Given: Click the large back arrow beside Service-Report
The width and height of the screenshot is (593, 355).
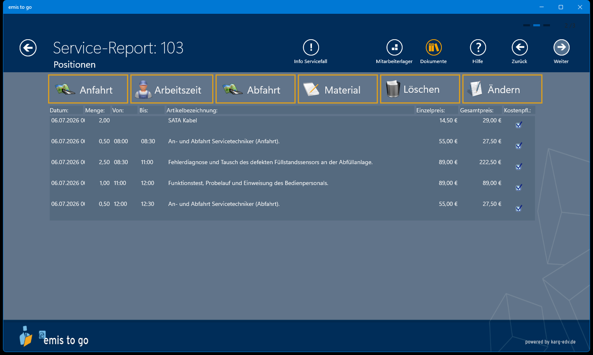Looking at the screenshot, I should [x=28, y=48].
